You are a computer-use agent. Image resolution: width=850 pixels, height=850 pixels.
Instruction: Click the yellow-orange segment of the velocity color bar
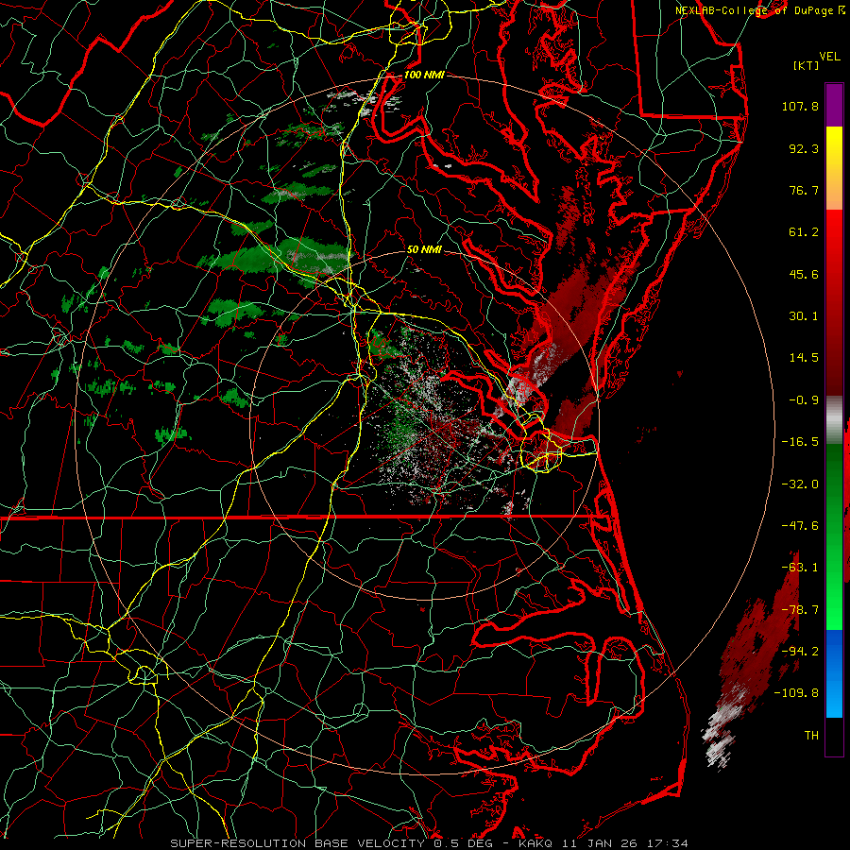pos(834,168)
